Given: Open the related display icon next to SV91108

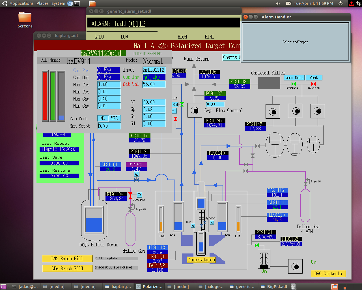Looking at the screenshot, I should [139, 195].
